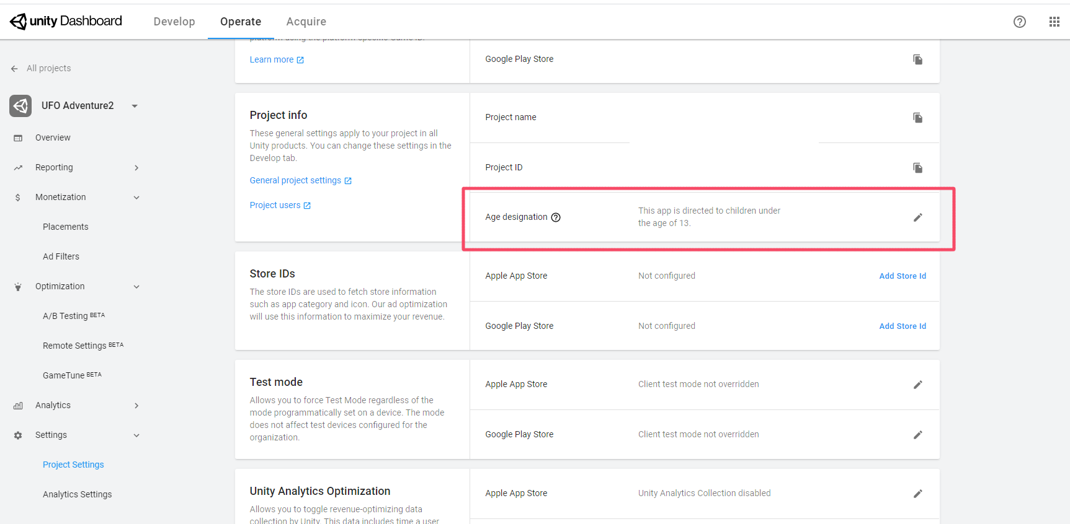Open Placements under Monetization
Image resolution: width=1070 pixels, height=524 pixels.
click(66, 227)
